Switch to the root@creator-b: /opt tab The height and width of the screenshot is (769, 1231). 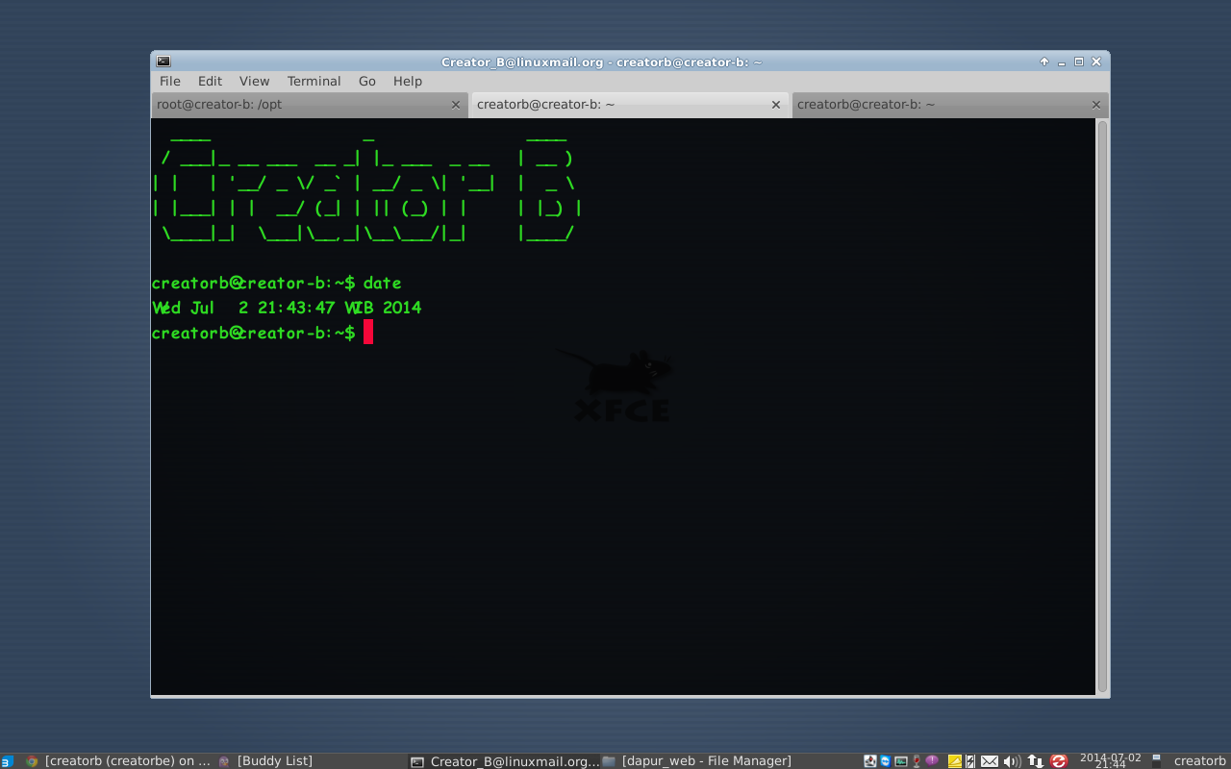pyautogui.click(x=289, y=104)
